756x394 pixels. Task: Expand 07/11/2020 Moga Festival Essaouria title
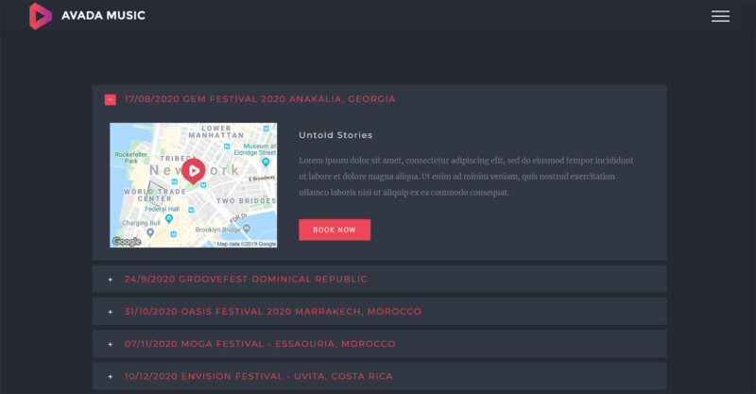coord(259,344)
